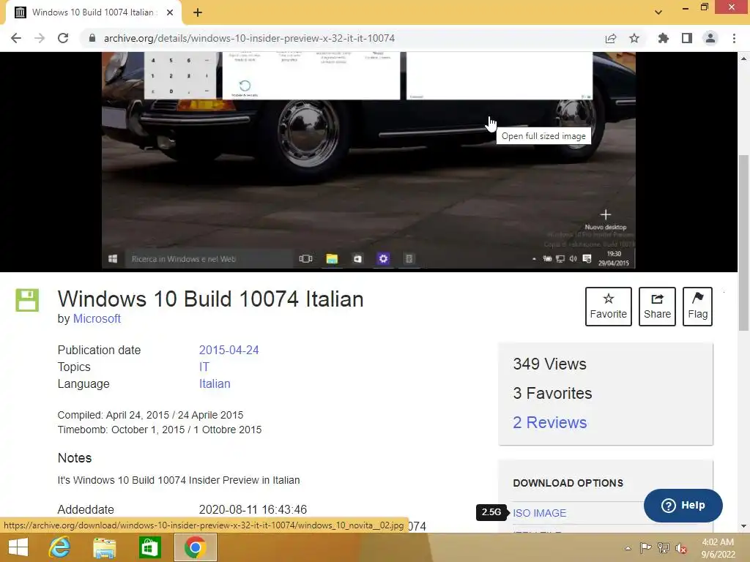Click the 2015-04-24 publication date link
Image resolution: width=750 pixels, height=562 pixels.
229,350
